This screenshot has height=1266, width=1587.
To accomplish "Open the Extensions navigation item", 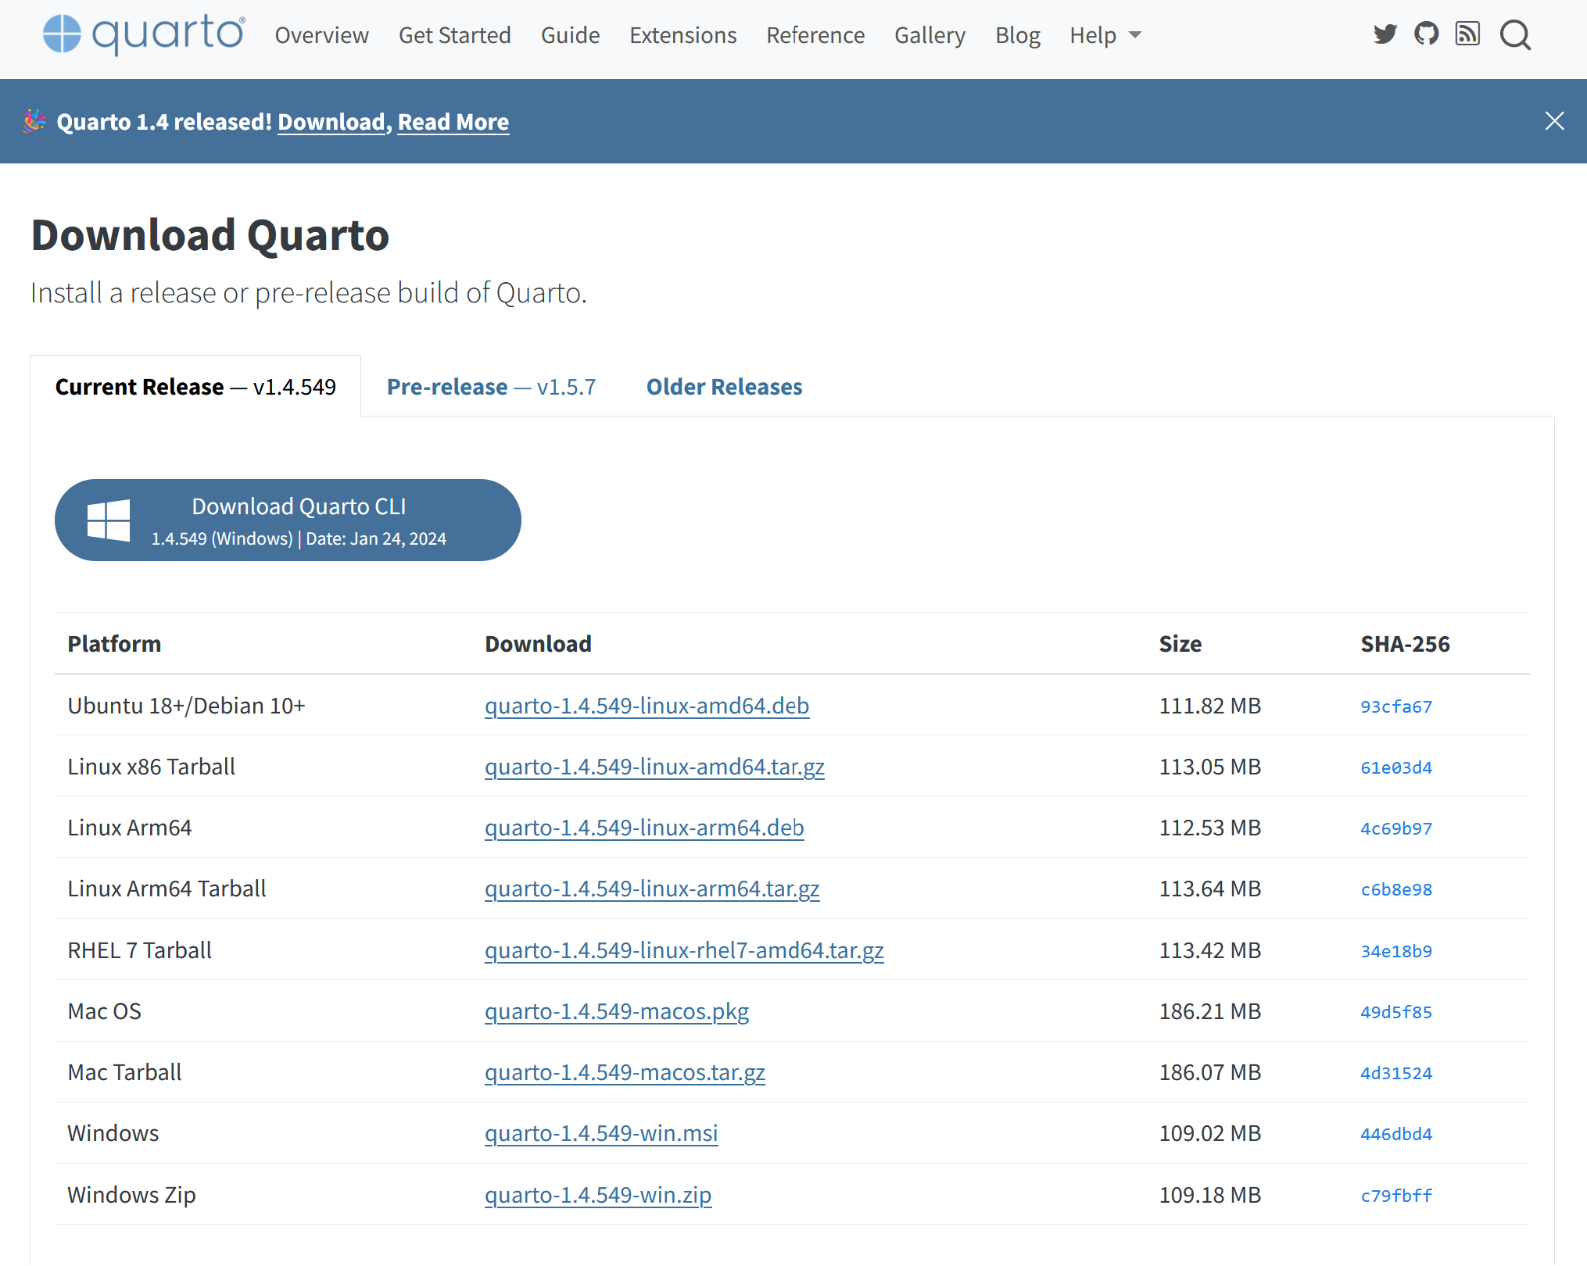I will pyautogui.click(x=682, y=35).
